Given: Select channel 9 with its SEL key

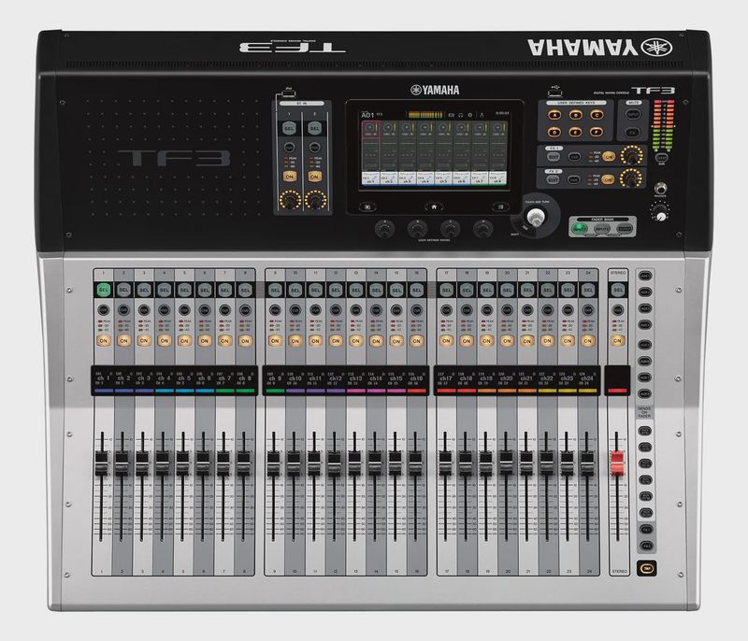Looking at the screenshot, I should pos(275,290).
